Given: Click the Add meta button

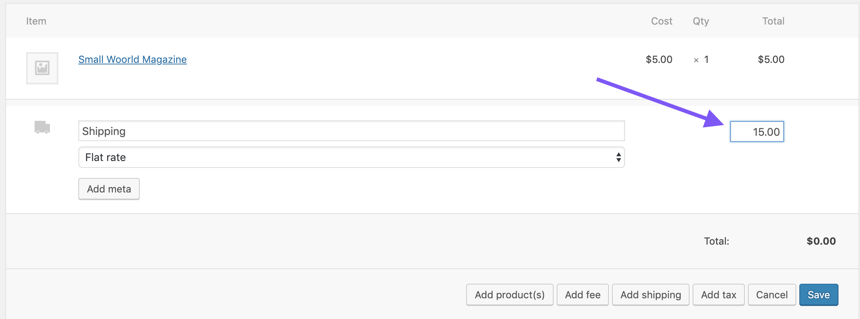Looking at the screenshot, I should tap(109, 189).
